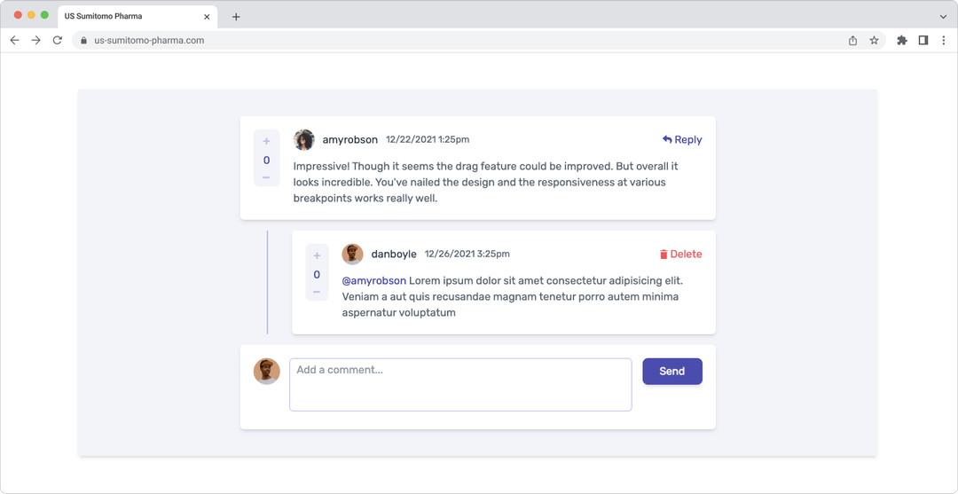This screenshot has width=958, height=494.
Task: Click the browser back arrow
Action: [15, 40]
